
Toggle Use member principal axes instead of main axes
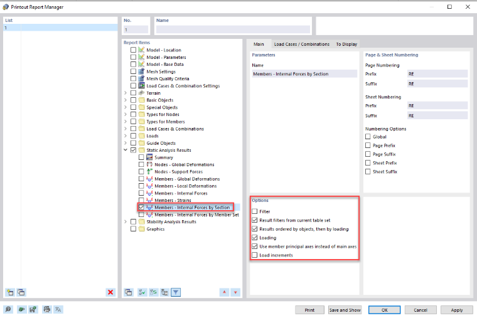click(x=255, y=246)
